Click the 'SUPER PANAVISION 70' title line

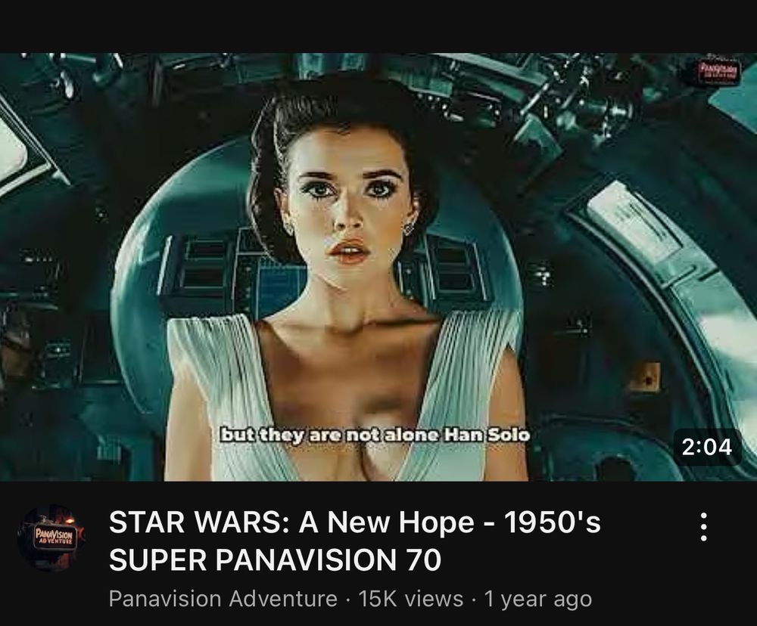tap(276, 560)
